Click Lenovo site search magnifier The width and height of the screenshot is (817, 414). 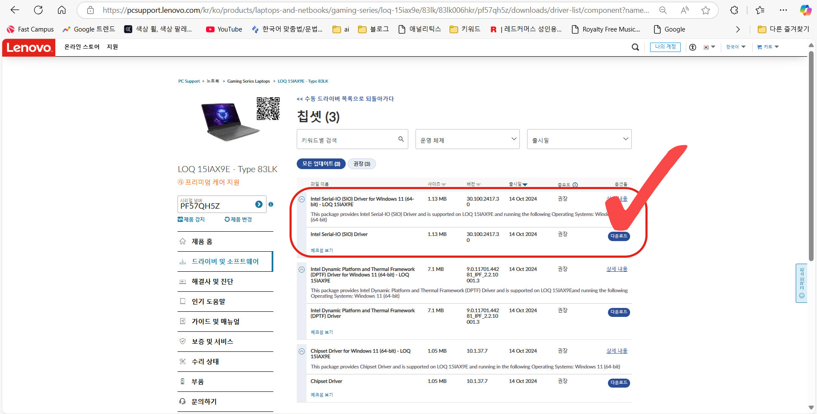coord(635,47)
